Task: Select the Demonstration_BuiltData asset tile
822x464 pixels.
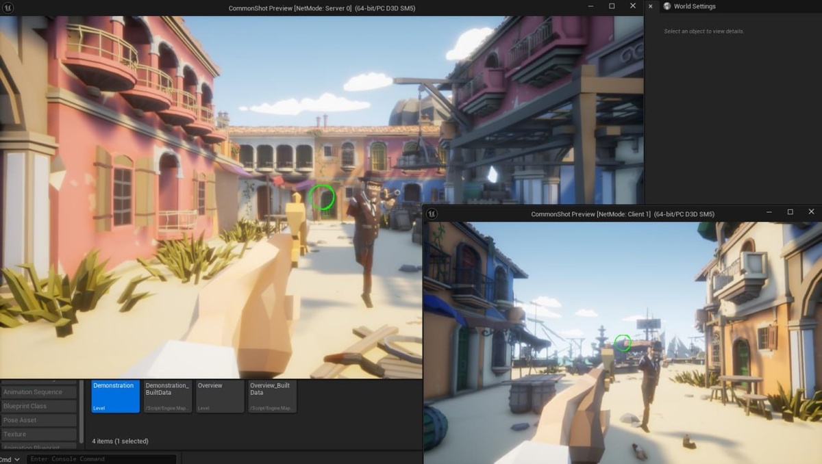Action: click(168, 396)
